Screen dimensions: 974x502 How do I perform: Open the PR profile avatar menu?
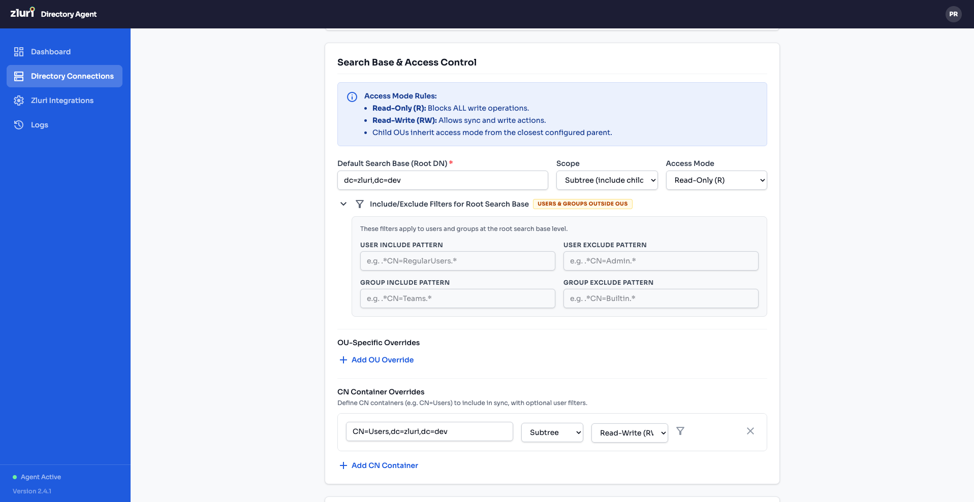[x=953, y=14]
